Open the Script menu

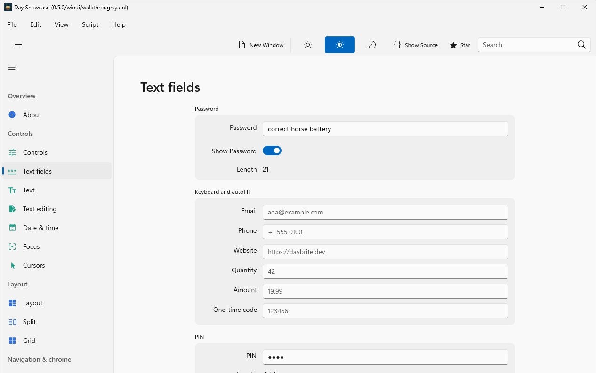[x=90, y=24]
